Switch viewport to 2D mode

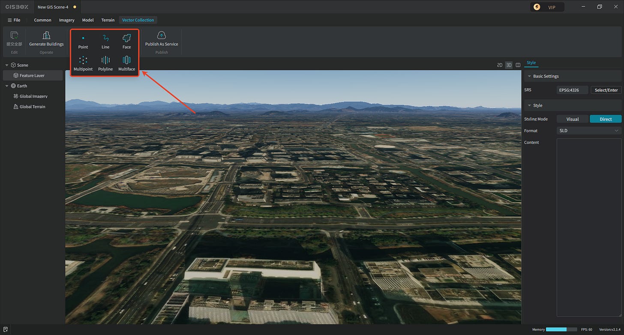point(499,65)
